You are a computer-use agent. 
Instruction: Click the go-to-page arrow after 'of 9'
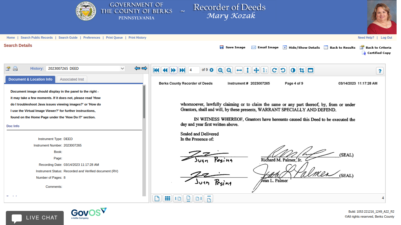click(211, 70)
